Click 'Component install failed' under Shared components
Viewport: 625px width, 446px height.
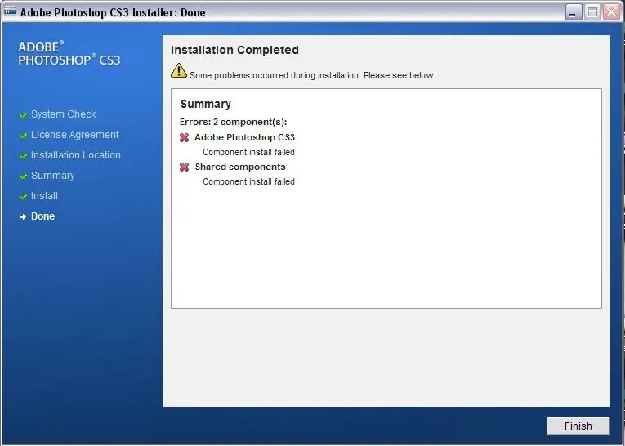click(248, 181)
